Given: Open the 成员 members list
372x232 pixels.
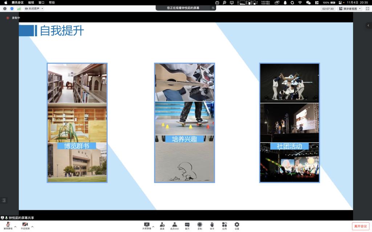Looking at the screenshot, I should 175,225.
